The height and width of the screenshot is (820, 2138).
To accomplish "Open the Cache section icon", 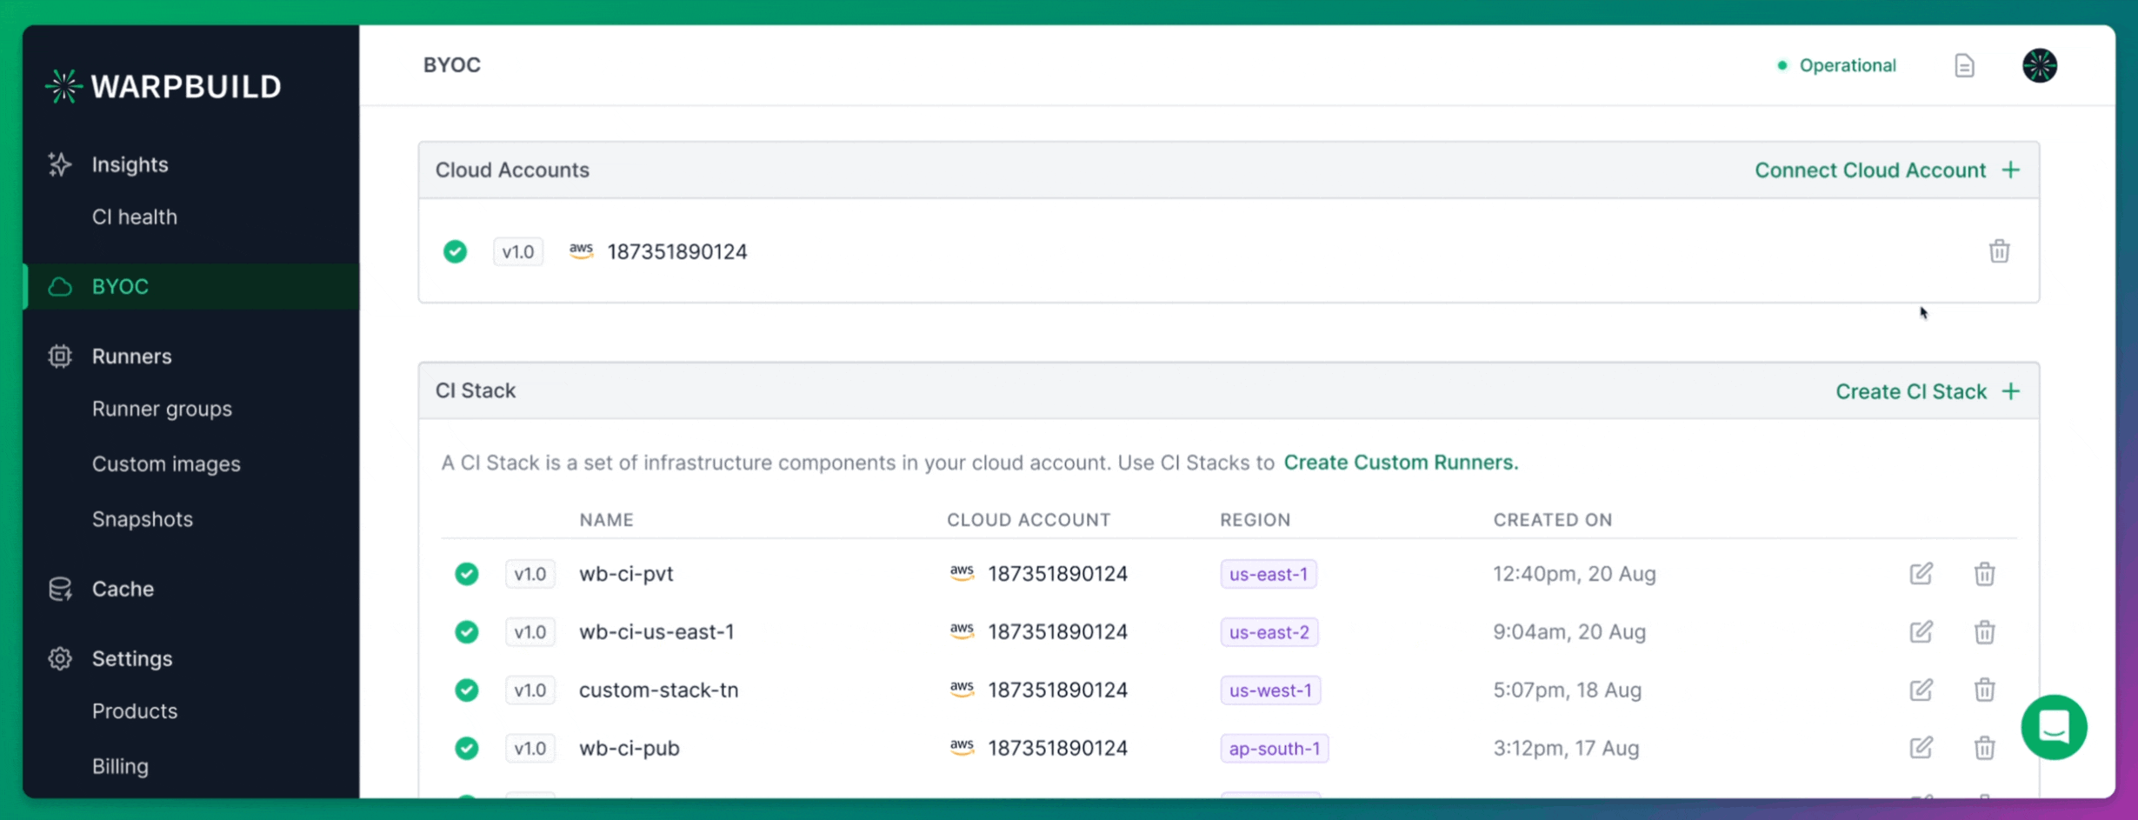I will coord(59,589).
